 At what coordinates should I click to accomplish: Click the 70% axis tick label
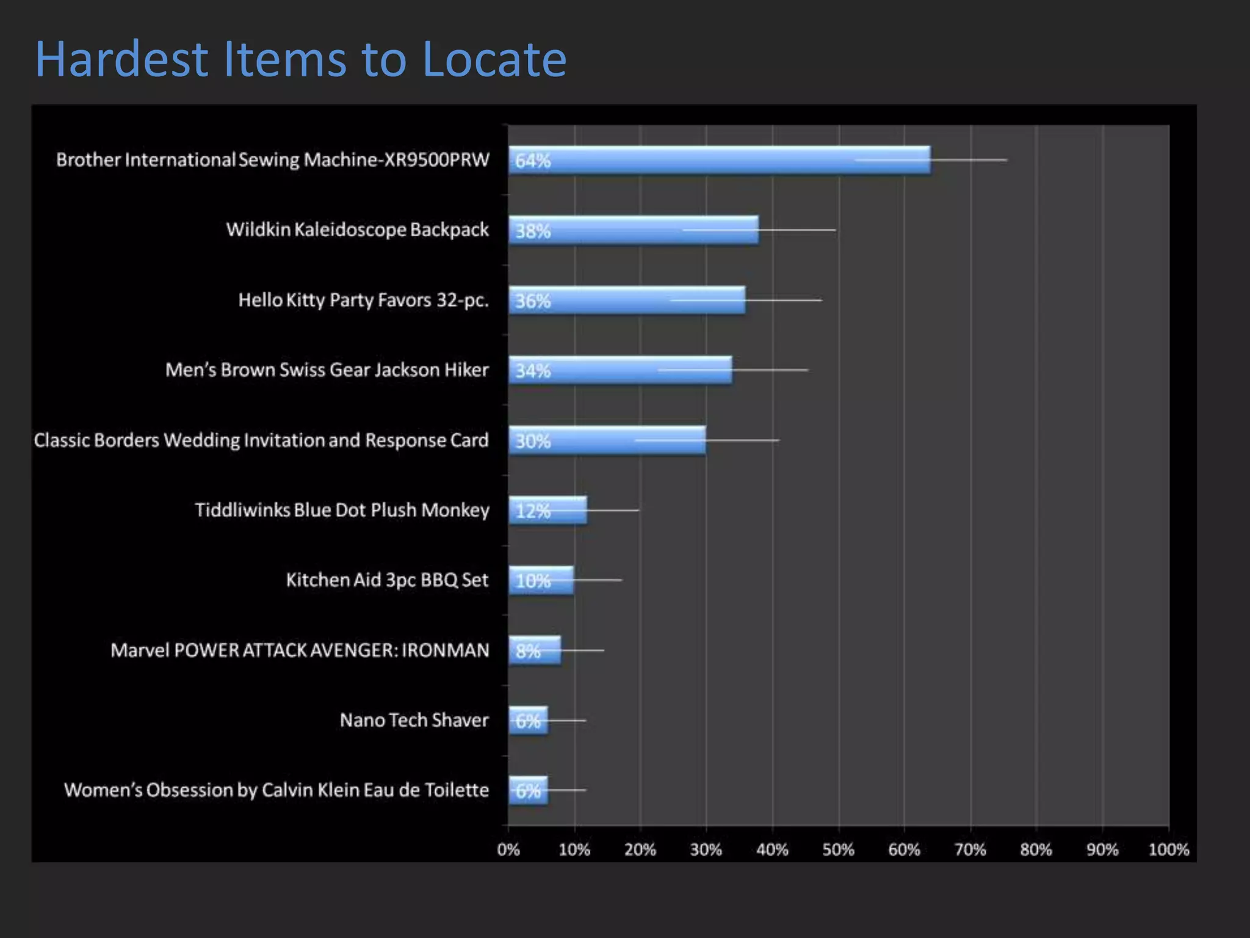(x=970, y=850)
